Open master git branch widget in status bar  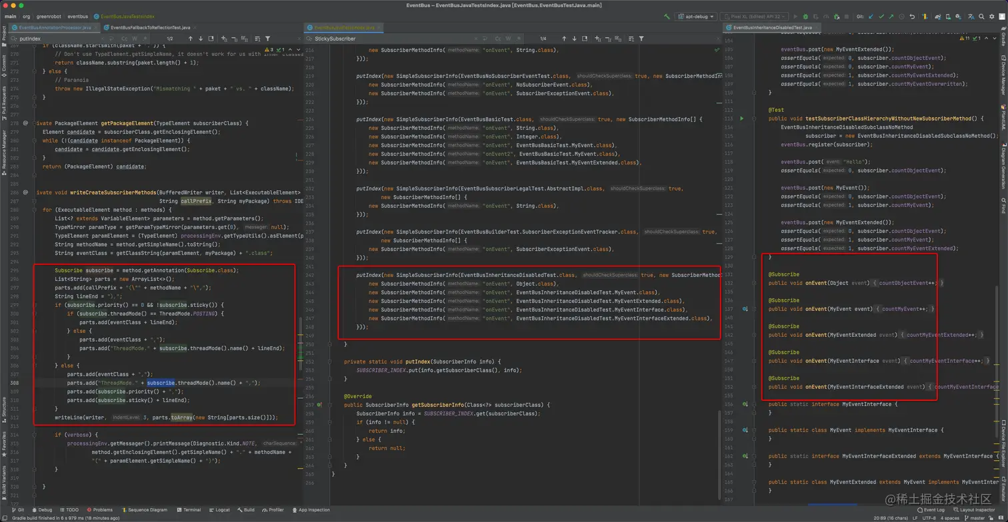[x=975, y=518]
